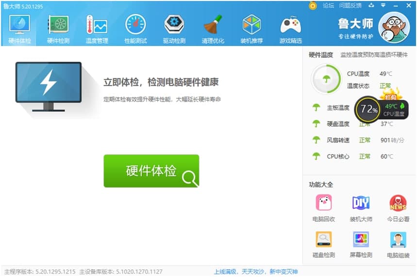Click the 主设备库版本 status text
The image size is (417, 277).
pos(121,271)
